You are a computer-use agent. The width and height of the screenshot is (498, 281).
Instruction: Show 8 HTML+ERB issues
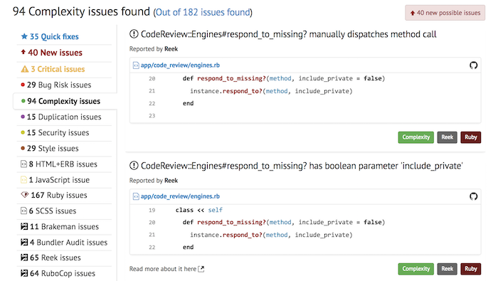pos(64,164)
